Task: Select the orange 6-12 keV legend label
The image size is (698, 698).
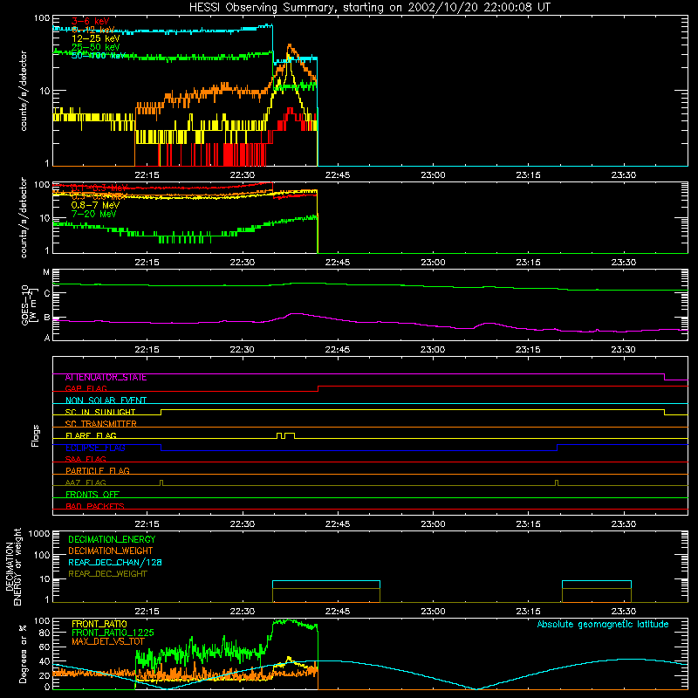Action: click(x=92, y=30)
